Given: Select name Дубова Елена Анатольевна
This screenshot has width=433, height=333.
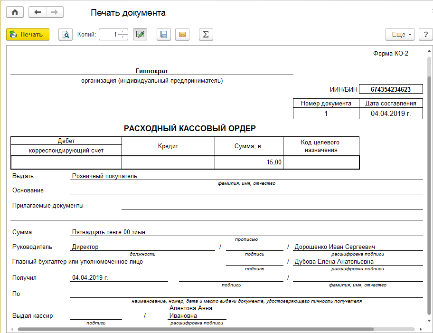Looking at the screenshot, I should pyautogui.click(x=334, y=261).
